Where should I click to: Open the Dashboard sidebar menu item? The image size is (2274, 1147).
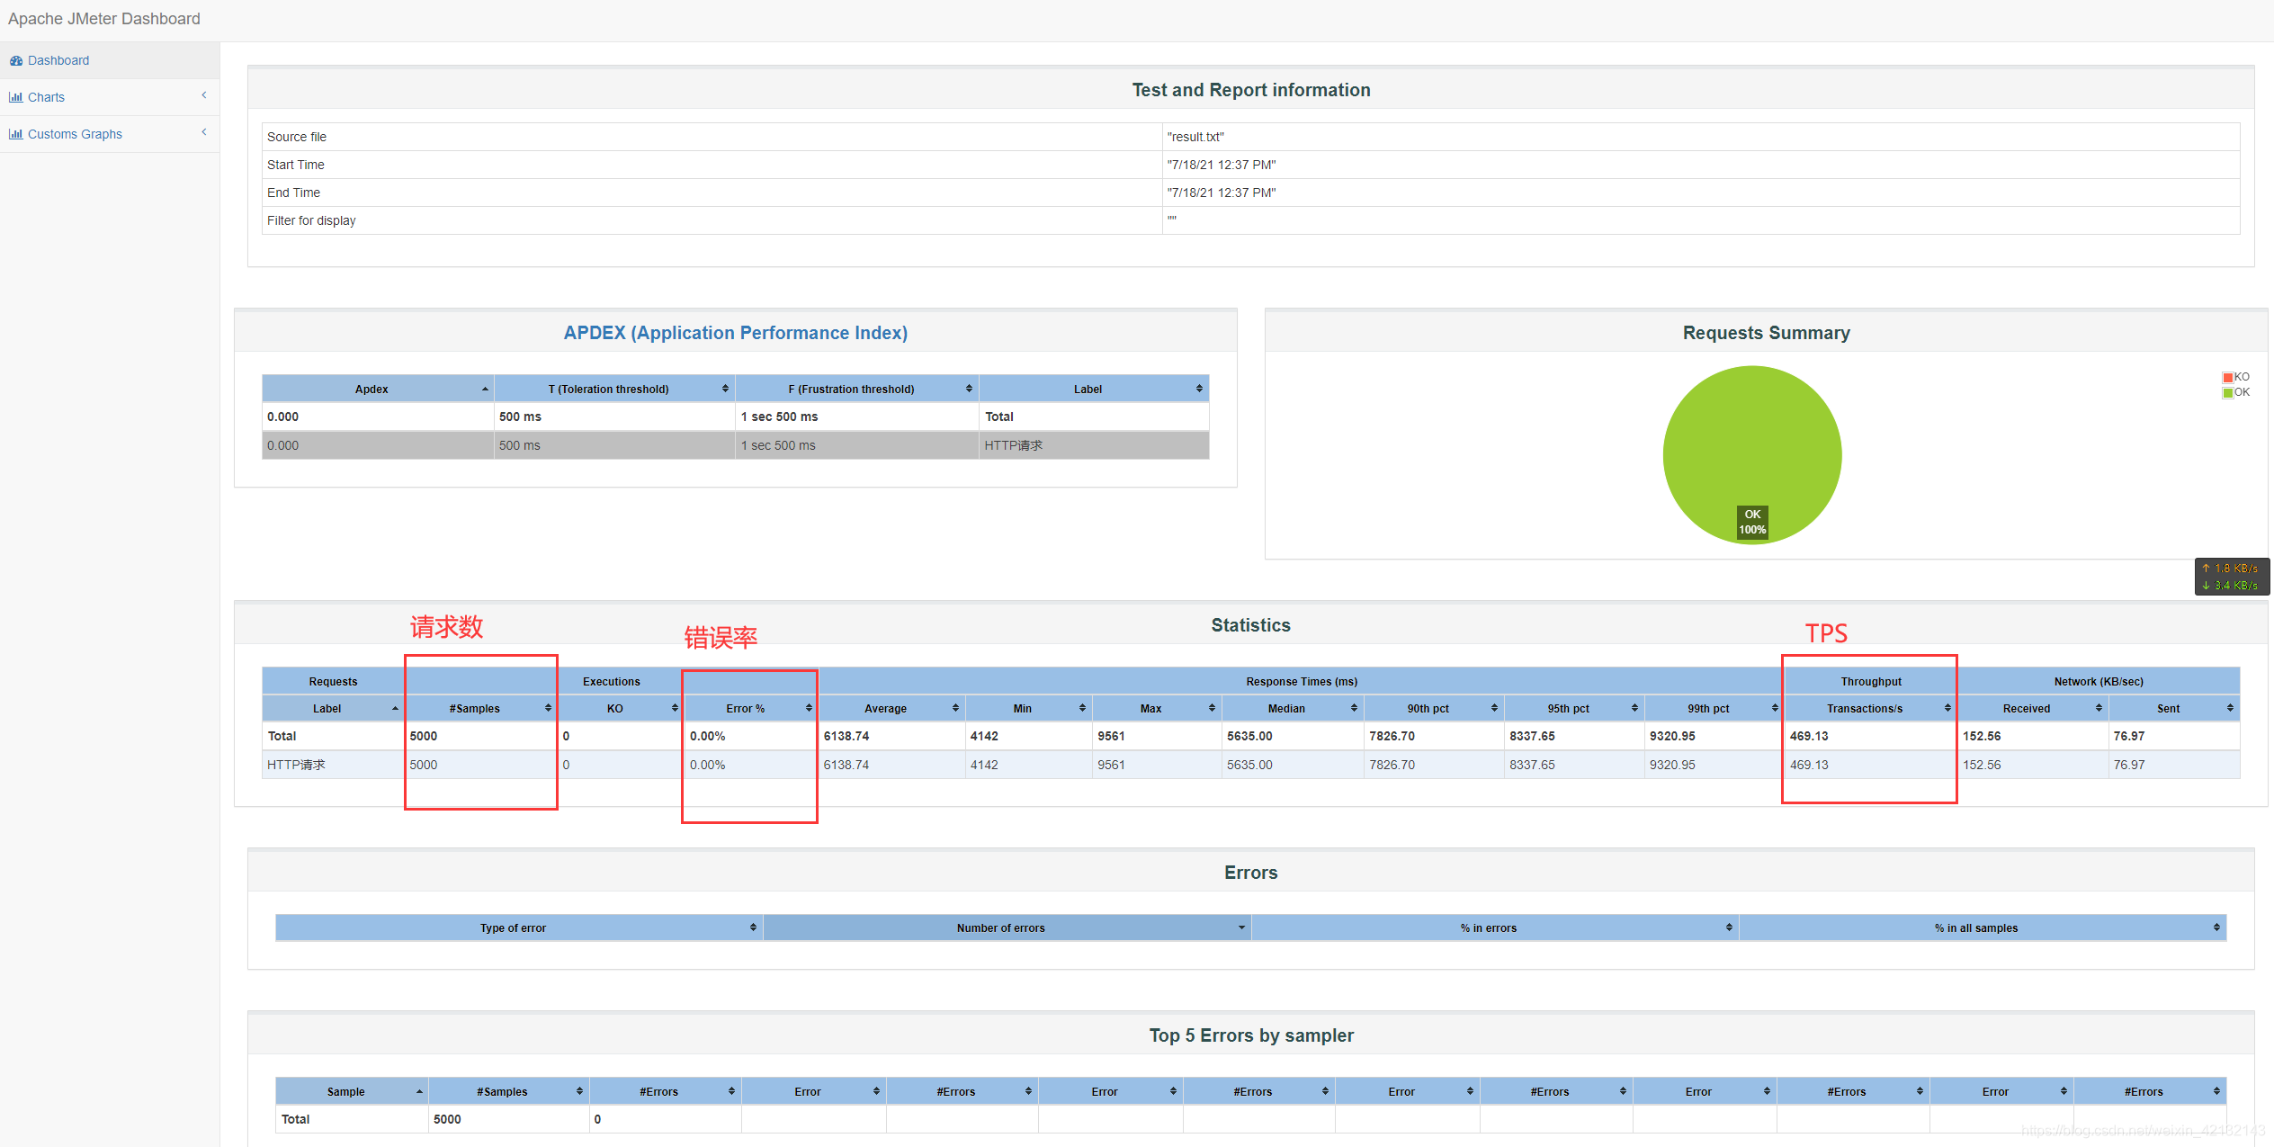pos(58,61)
